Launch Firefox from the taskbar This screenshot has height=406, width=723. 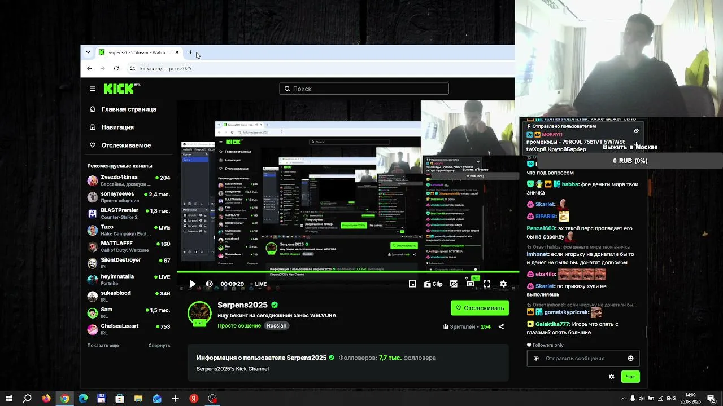pyautogui.click(x=46, y=399)
